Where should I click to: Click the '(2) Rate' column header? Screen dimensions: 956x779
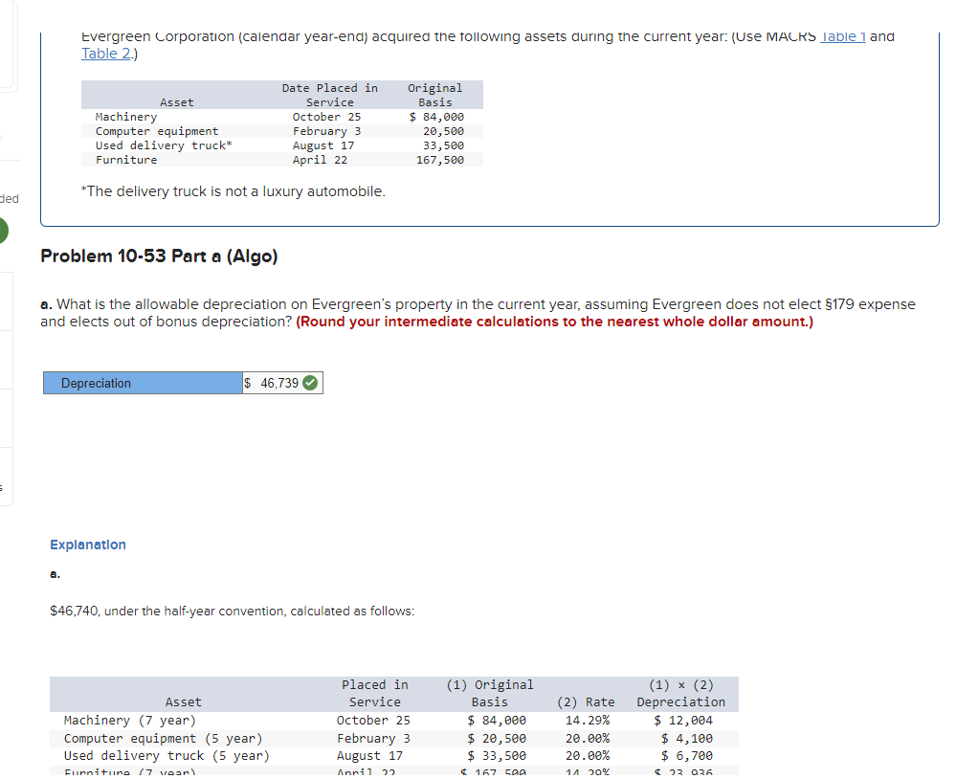point(586,702)
